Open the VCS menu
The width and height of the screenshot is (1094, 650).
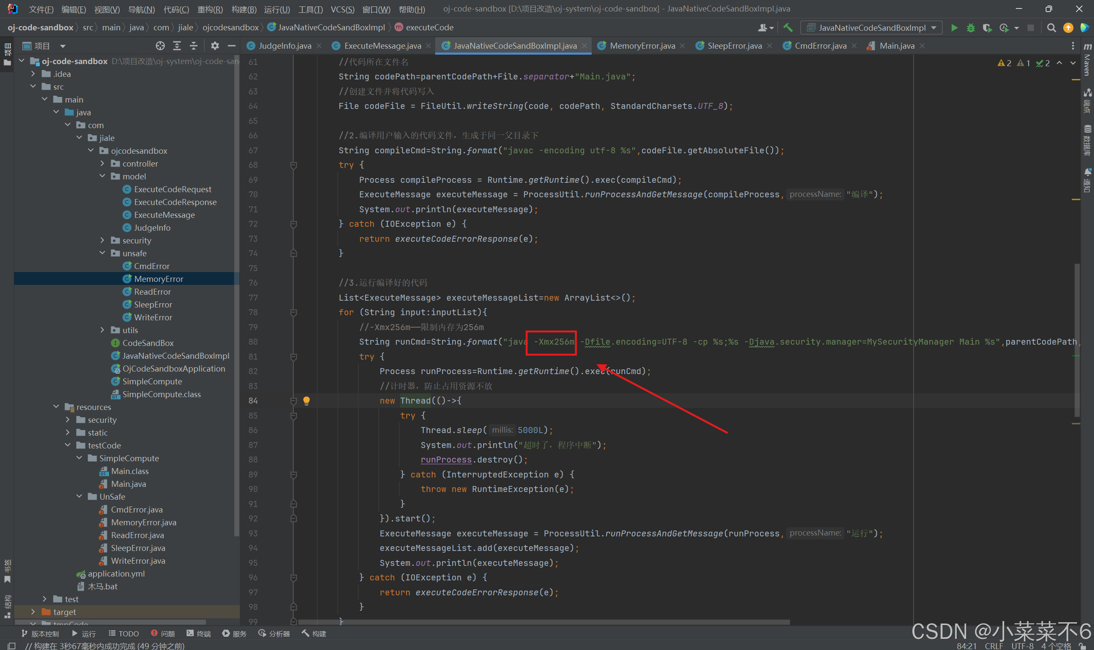[342, 9]
